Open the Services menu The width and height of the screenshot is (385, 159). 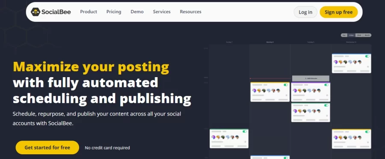(x=162, y=12)
